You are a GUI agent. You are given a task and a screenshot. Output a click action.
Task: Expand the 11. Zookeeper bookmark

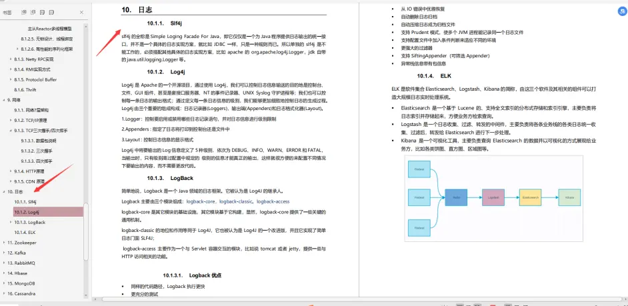tap(4, 243)
